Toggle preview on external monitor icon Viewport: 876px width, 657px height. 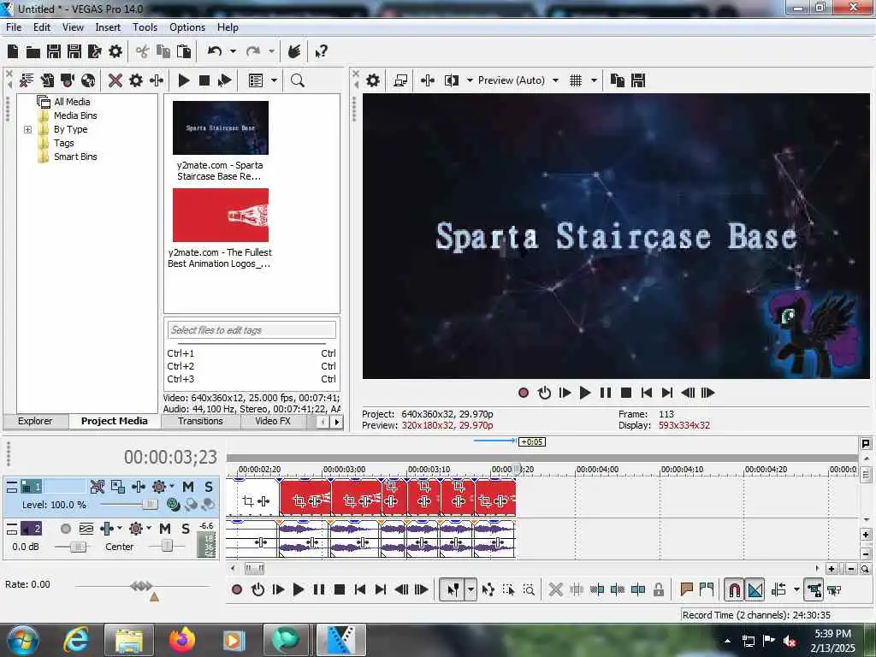(400, 80)
